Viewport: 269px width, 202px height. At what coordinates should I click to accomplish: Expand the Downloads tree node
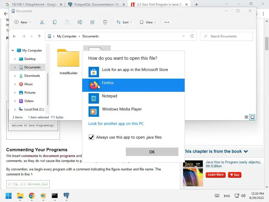pos(15,76)
